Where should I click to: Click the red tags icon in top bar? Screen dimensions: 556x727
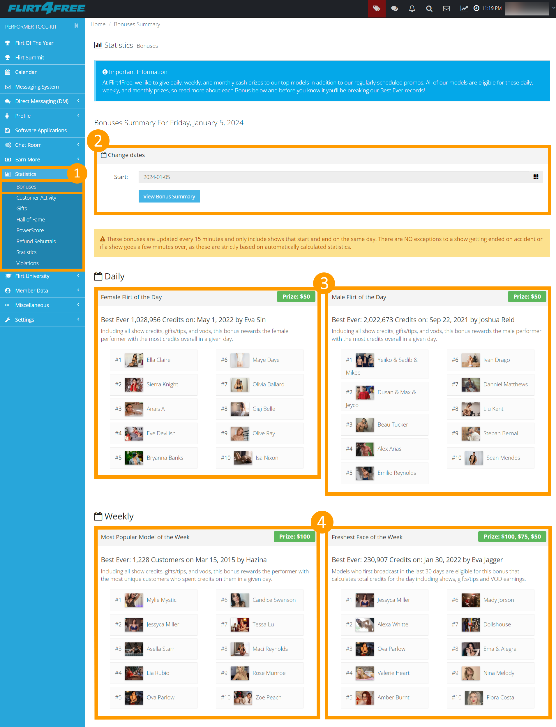pyautogui.click(x=376, y=9)
